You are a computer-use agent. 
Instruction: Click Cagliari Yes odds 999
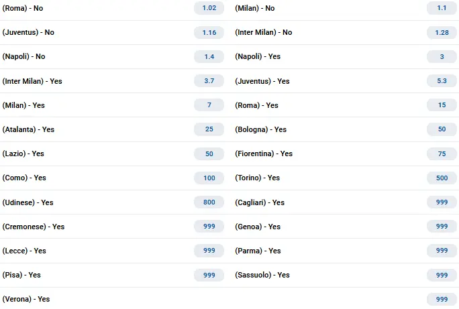click(x=442, y=202)
